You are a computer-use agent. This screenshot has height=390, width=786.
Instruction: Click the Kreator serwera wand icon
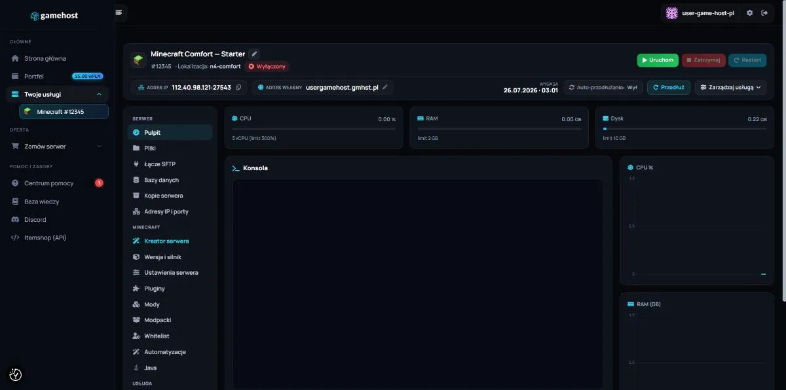click(136, 241)
